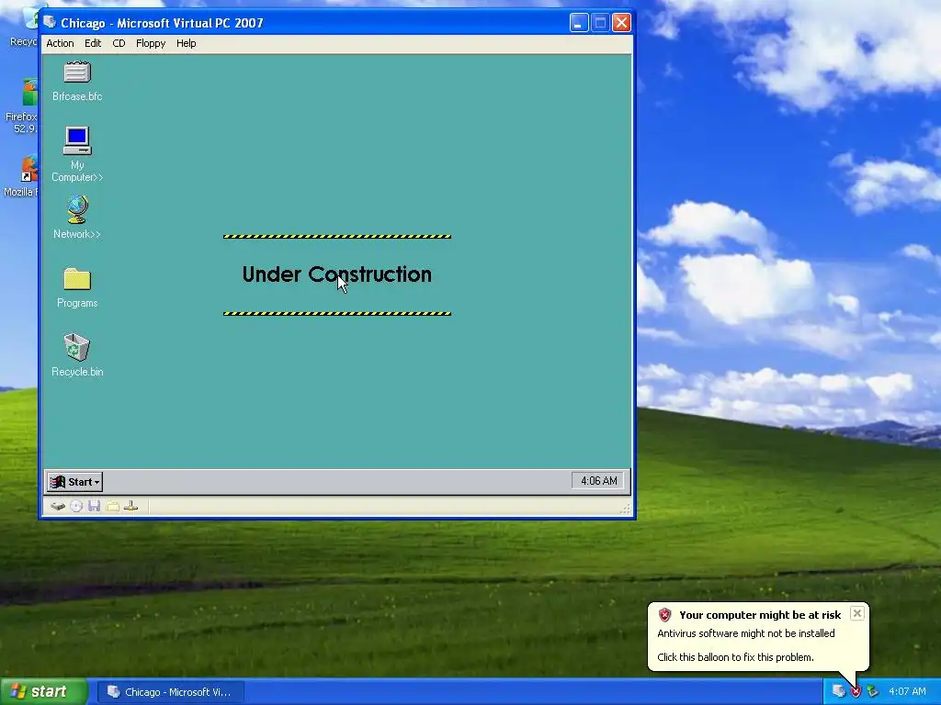
Task: Open the Floppy menu
Action: 151,43
